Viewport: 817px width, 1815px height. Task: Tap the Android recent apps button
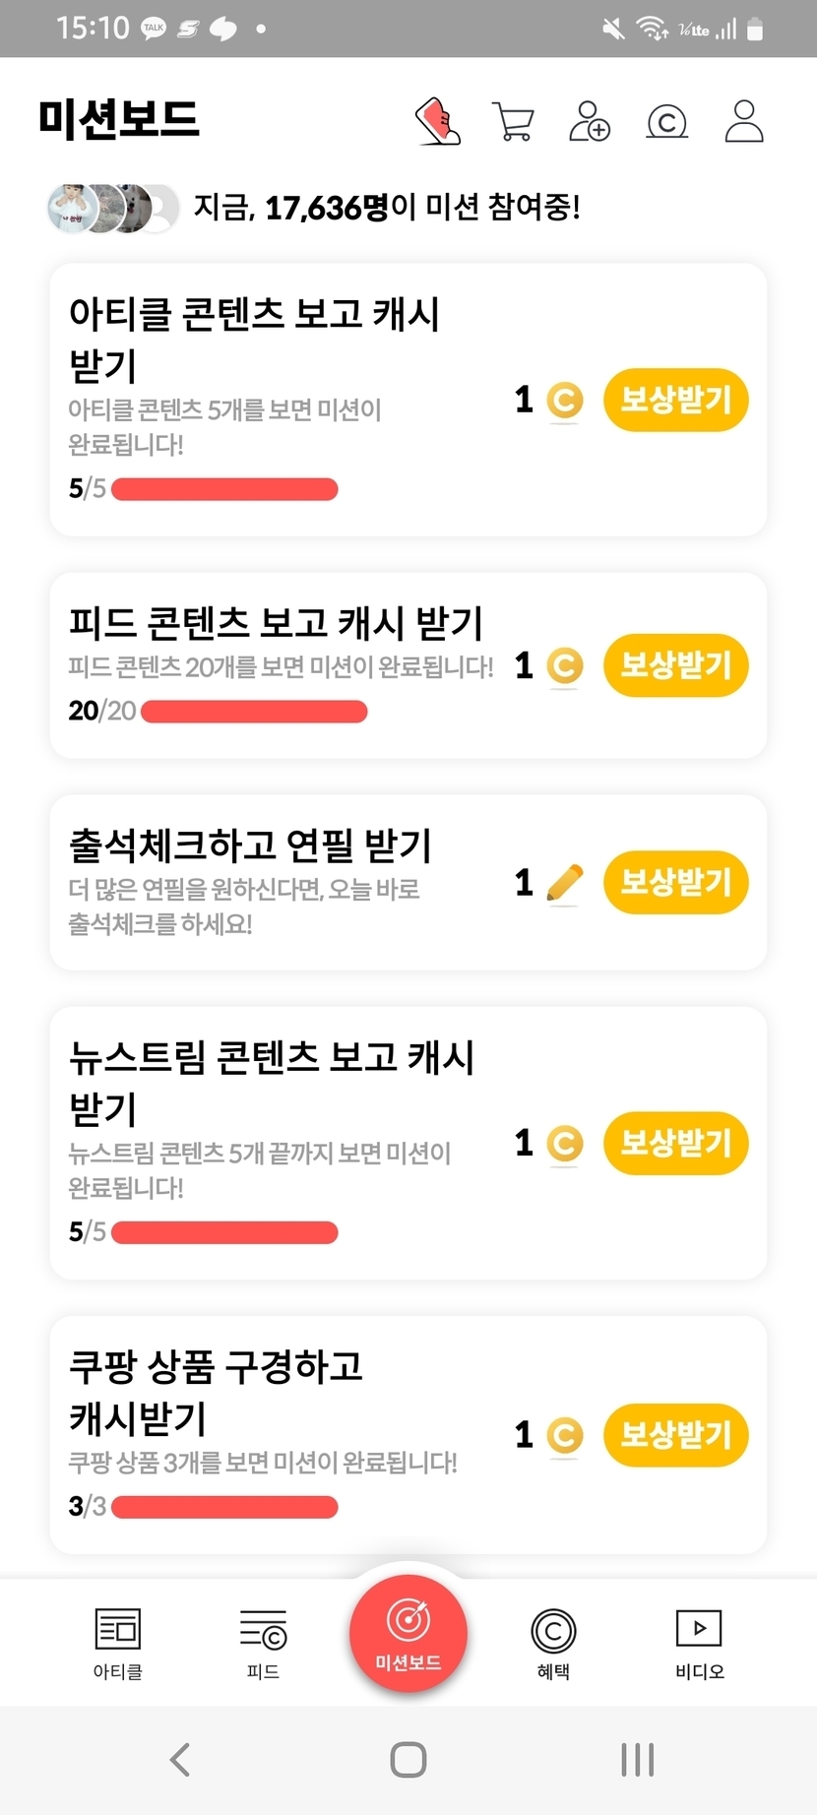point(637,1759)
